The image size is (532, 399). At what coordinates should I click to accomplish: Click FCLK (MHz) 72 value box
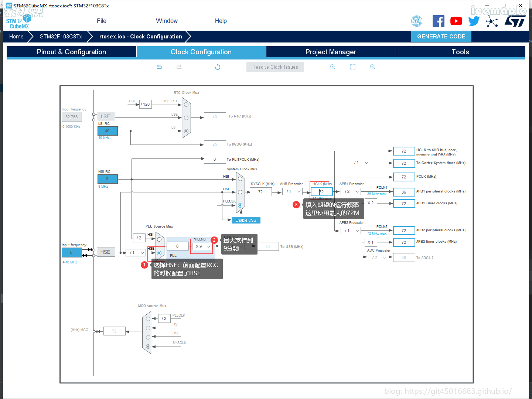[x=404, y=177]
